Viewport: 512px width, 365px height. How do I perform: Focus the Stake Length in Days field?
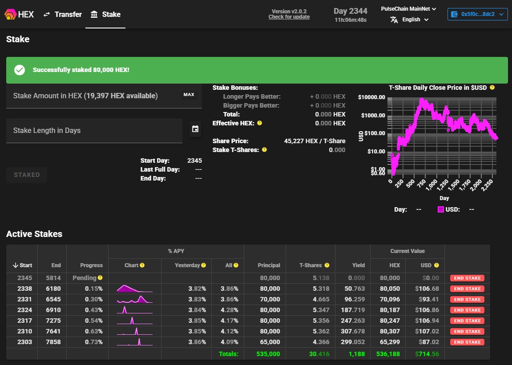coord(94,131)
